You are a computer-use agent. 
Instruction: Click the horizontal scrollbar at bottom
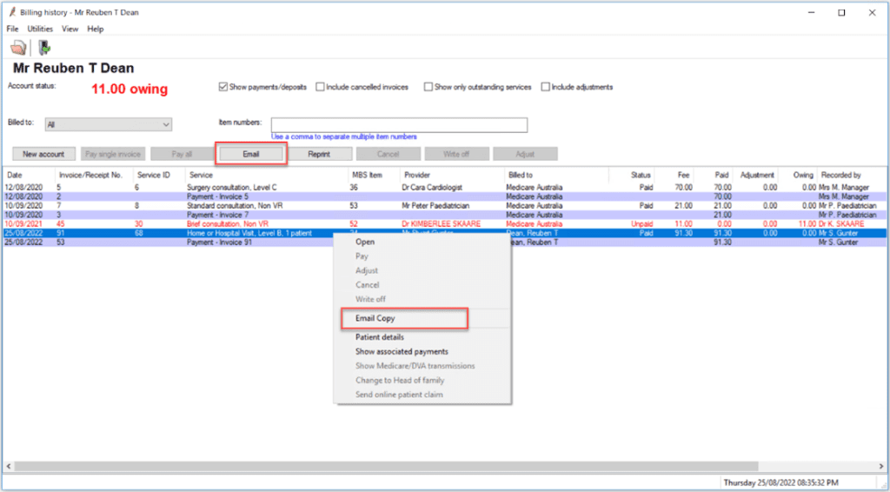tap(435, 466)
